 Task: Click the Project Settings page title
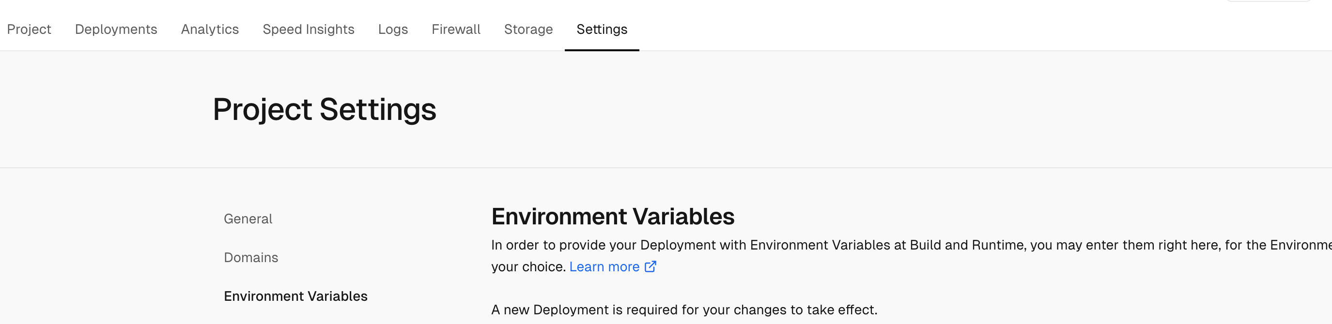pyautogui.click(x=325, y=109)
